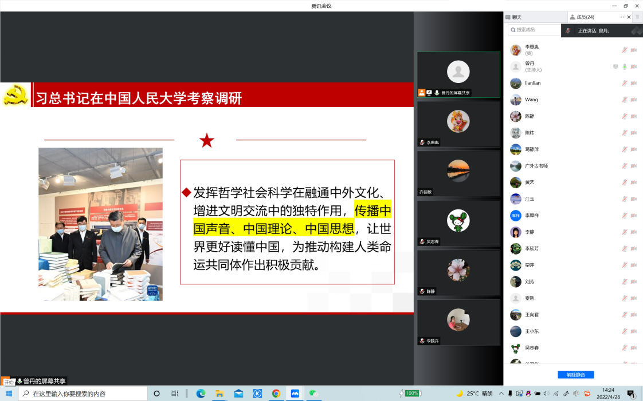
Task: Open more options ellipsis on members tab
Action: pyautogui.click(x=623, y=17)
